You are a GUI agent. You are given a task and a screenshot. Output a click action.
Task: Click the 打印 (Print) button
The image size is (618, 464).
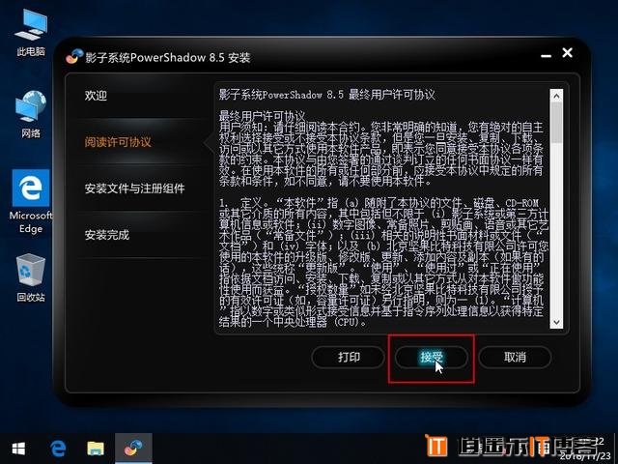[349, 357]
